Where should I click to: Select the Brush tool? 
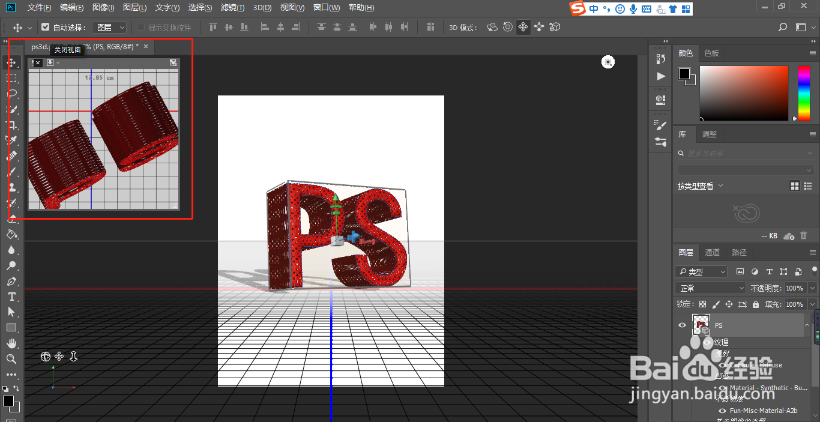(x=11, y=172)
